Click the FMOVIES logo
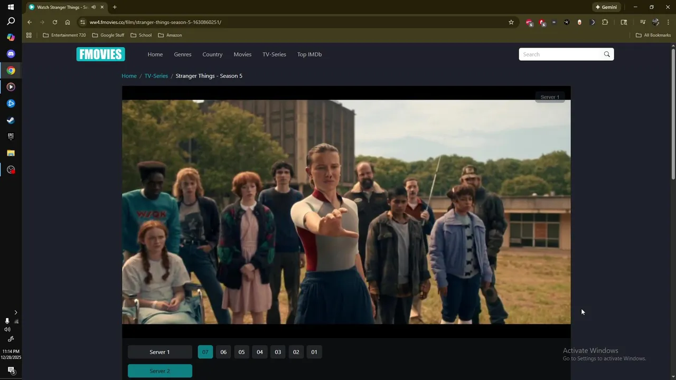Image resolution: width=676 pixels, height=380 pixels. [100, 54]
